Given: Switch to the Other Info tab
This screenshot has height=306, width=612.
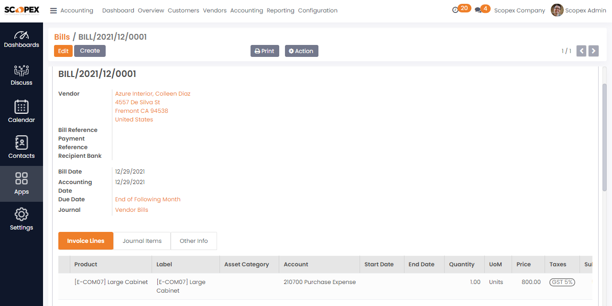Looking at the screenshot, I should 194,241.
